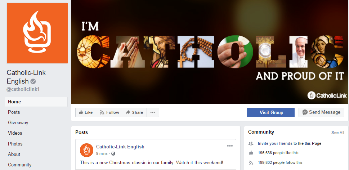The image size is (349, 170).
Task: Select the Home tab in sidebar
Action: point(36,102)
